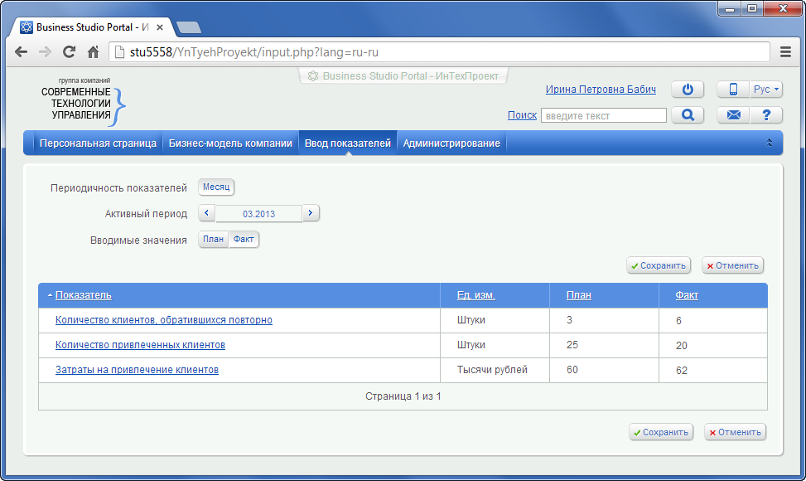Click the power logout icon button
This screenshot has height=481, width=806.
[688, 90]
